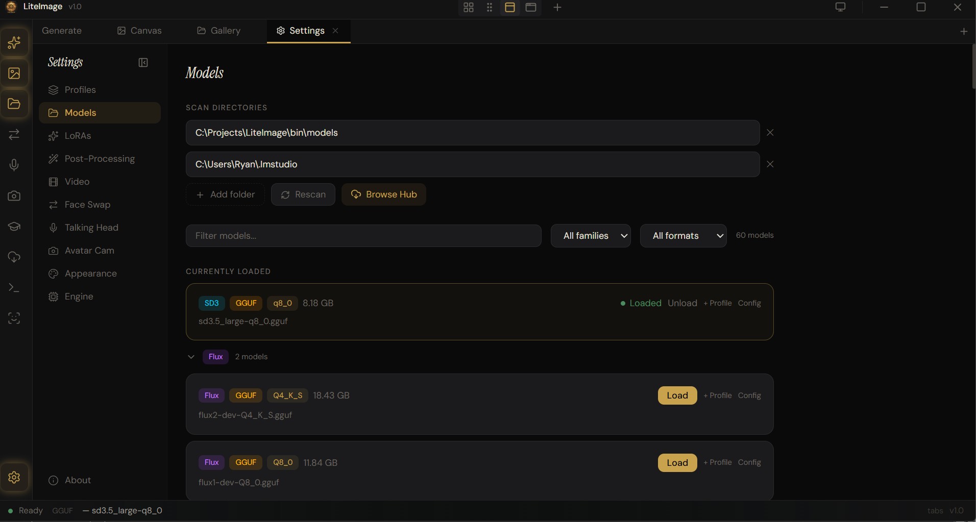The width and height of the screenshot is (976, 522).
Task: Click the terminal console icon in left rail
Action: [x=14, y=288]
